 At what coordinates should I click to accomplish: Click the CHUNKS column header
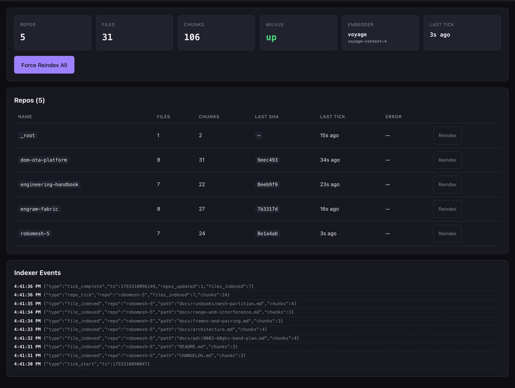point(209,117)
